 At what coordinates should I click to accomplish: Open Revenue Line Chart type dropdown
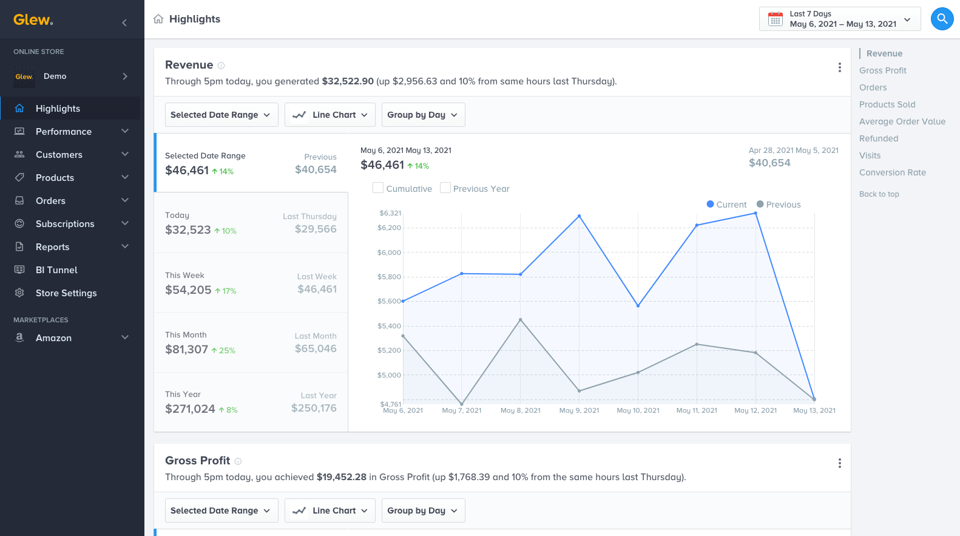330,115
